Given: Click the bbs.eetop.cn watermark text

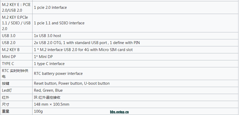Looking at the screenshot, I should 119,112.
